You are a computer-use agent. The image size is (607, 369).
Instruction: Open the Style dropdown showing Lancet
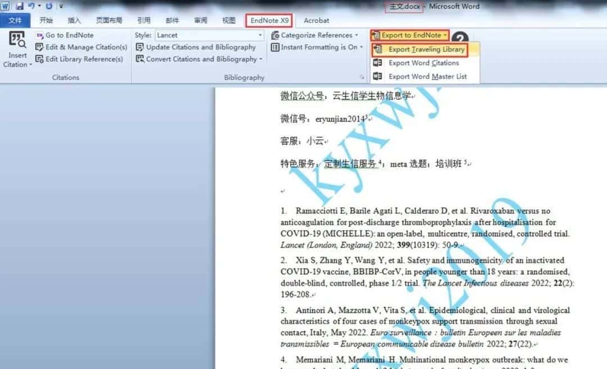click(208, 35)
